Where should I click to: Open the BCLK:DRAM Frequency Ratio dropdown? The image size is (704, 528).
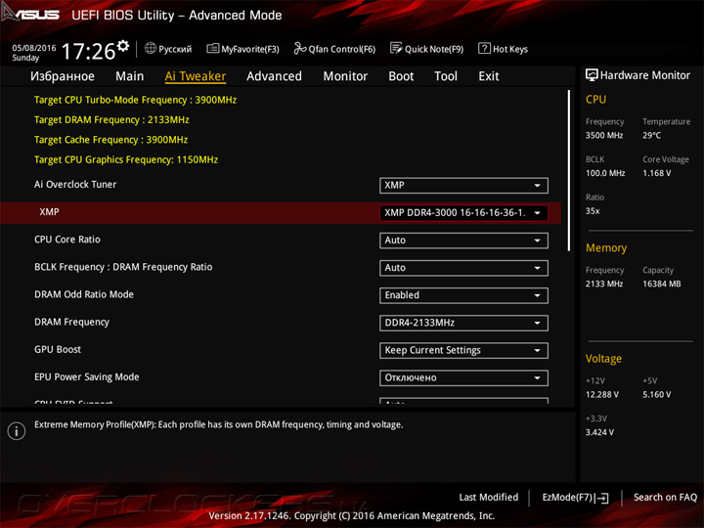(463, 268)
